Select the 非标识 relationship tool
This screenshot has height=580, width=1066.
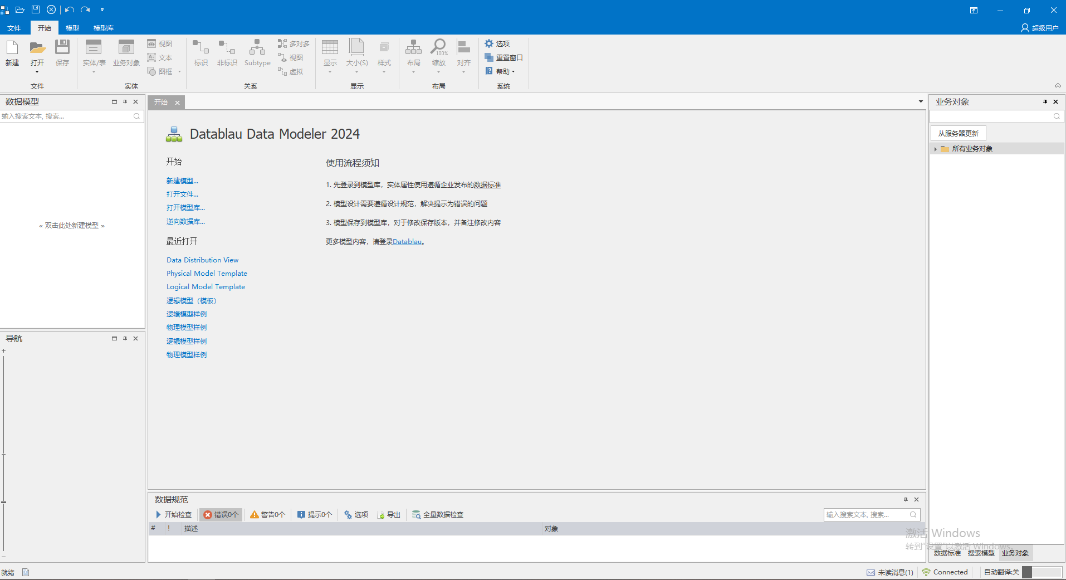pos(227,53)
